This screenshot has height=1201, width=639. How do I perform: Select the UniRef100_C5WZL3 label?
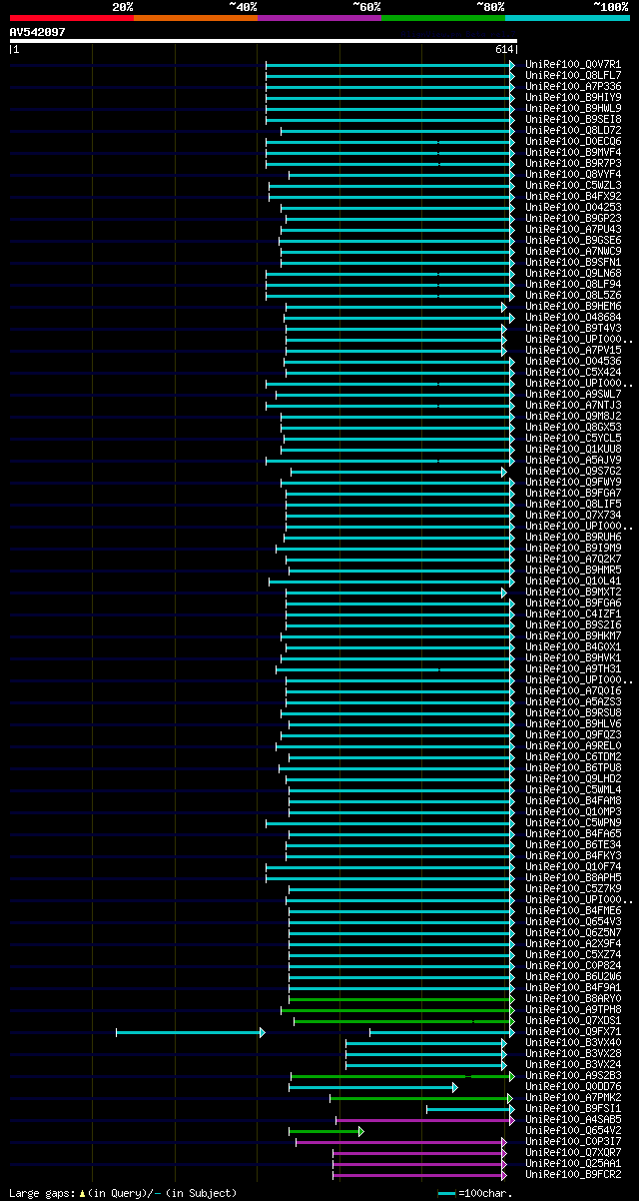pyautogui.click(x=573, y=185)
